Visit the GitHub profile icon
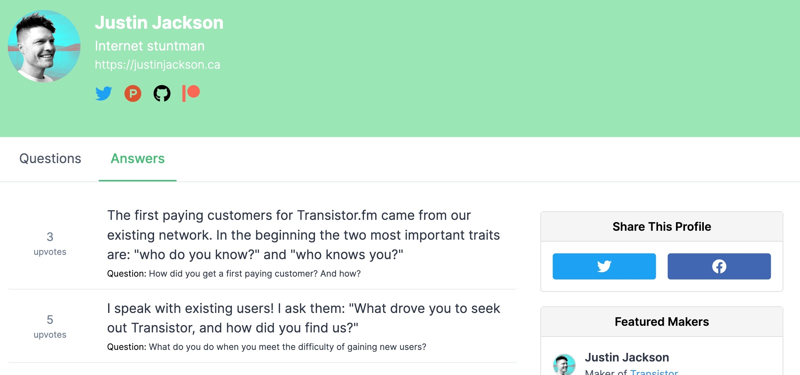The image size is (800, 375). click(162, 93)
